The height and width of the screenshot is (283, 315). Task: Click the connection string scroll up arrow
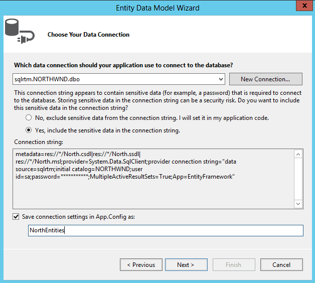click(298, 155)
